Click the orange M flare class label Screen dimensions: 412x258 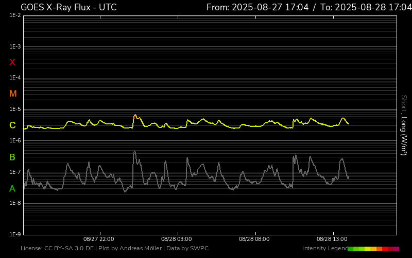pyautogui.click(x=13, y=94)
